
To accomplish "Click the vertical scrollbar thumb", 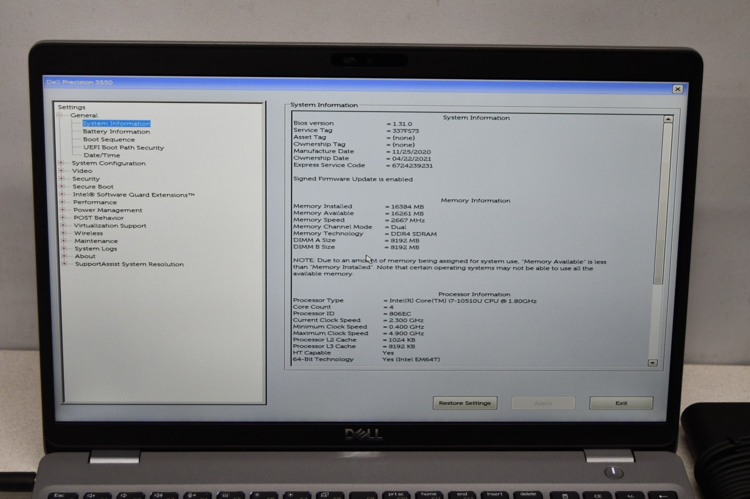I will 663,204.
